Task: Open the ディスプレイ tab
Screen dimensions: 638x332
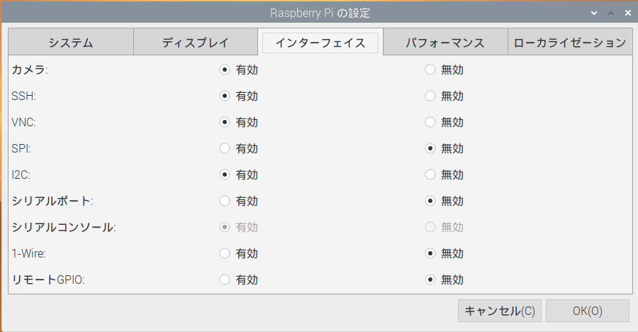Action: point(195,43)
